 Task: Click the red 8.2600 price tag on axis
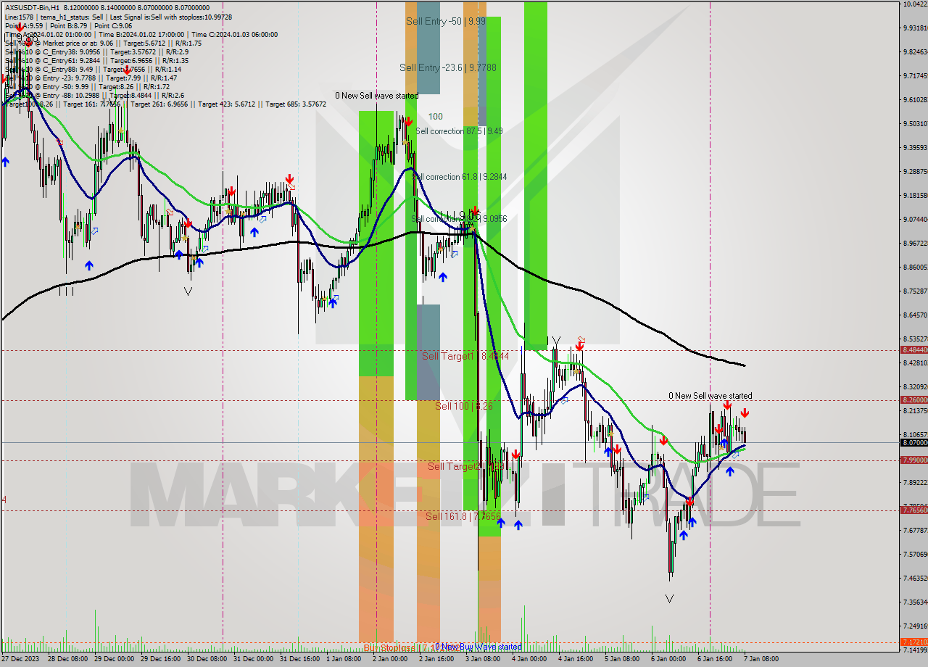click(914, 399)
